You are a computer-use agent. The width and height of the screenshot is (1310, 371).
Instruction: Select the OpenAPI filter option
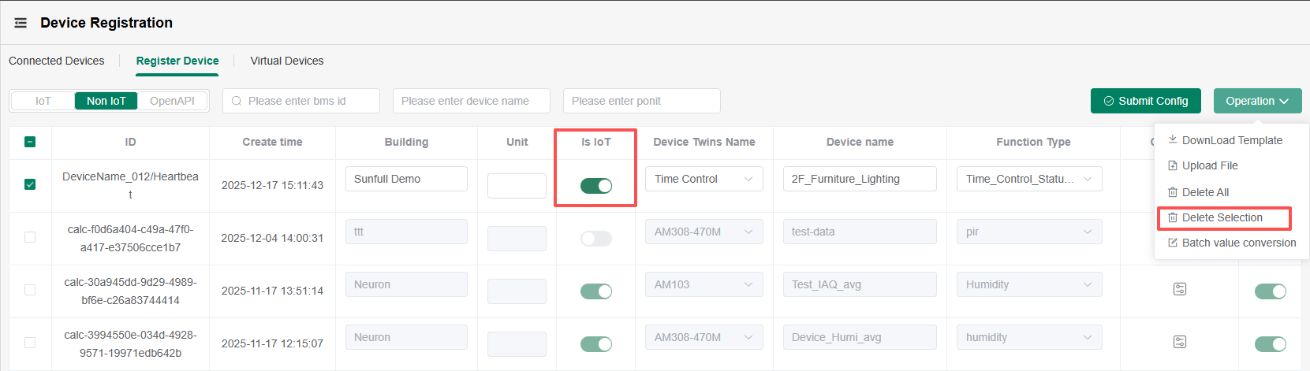coord(172,101)
